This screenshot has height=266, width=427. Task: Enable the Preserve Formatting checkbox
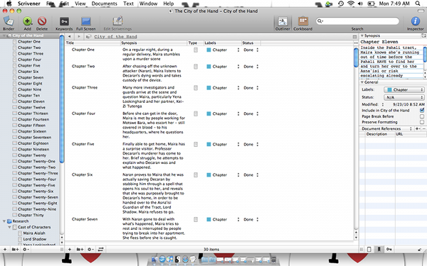(422, 122)
